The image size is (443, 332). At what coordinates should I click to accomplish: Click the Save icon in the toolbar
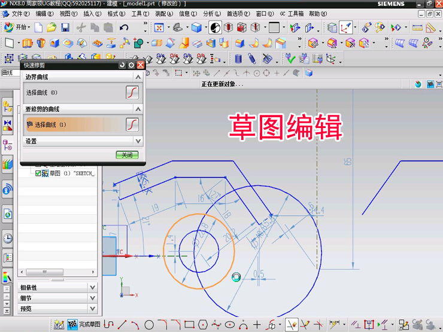coord(65,27)
